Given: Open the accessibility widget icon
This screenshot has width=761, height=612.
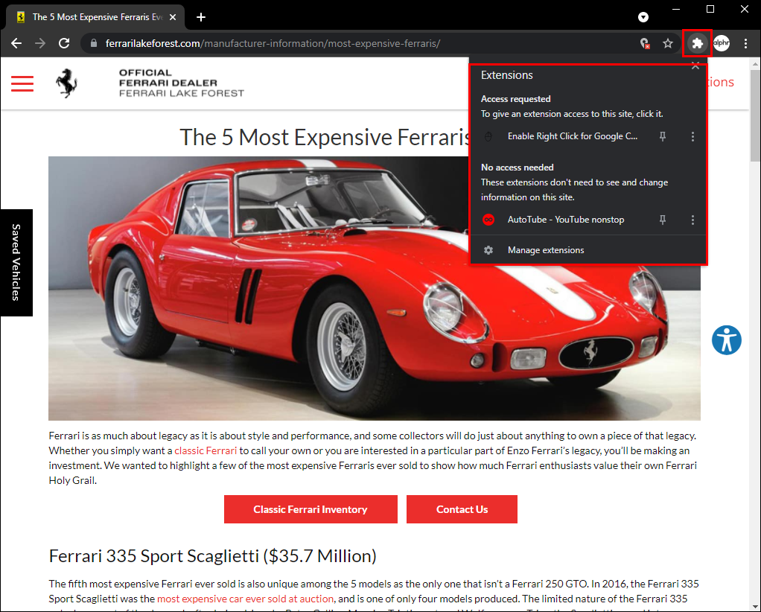Looking at the screenshot, I should pos(727,340).
